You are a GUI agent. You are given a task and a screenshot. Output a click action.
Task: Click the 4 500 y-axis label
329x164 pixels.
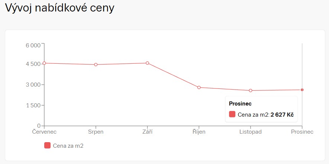coord(33,64)
